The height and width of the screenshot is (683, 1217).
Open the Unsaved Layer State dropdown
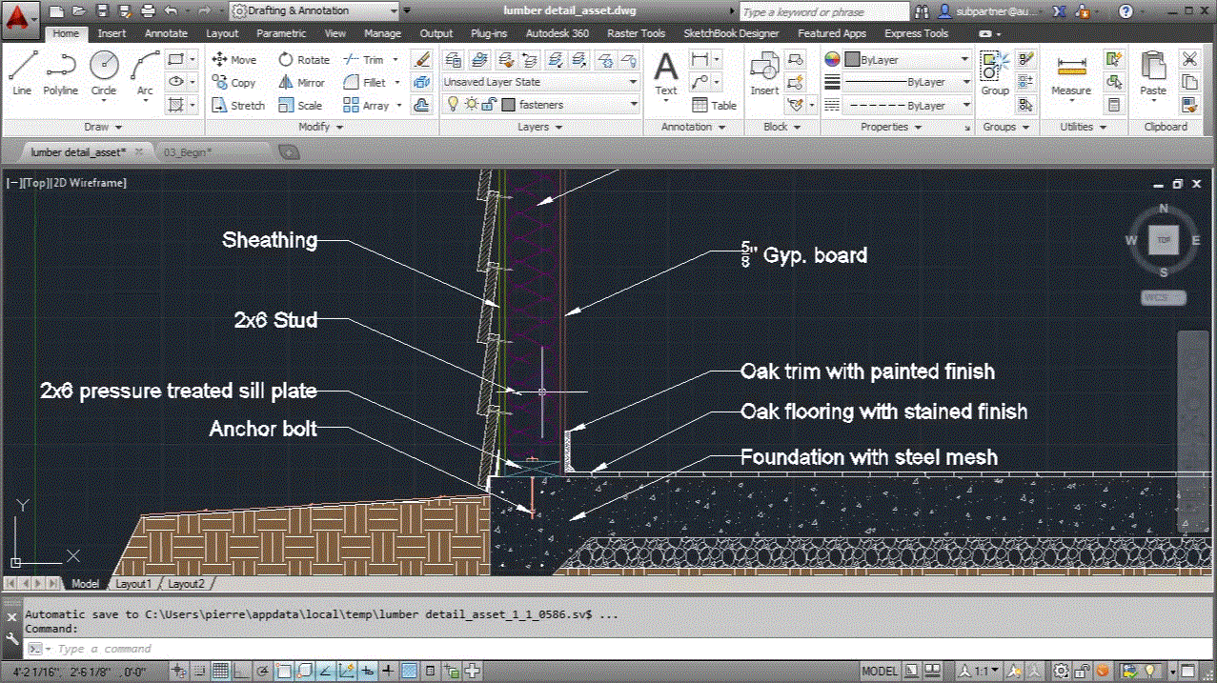point(540,83)
